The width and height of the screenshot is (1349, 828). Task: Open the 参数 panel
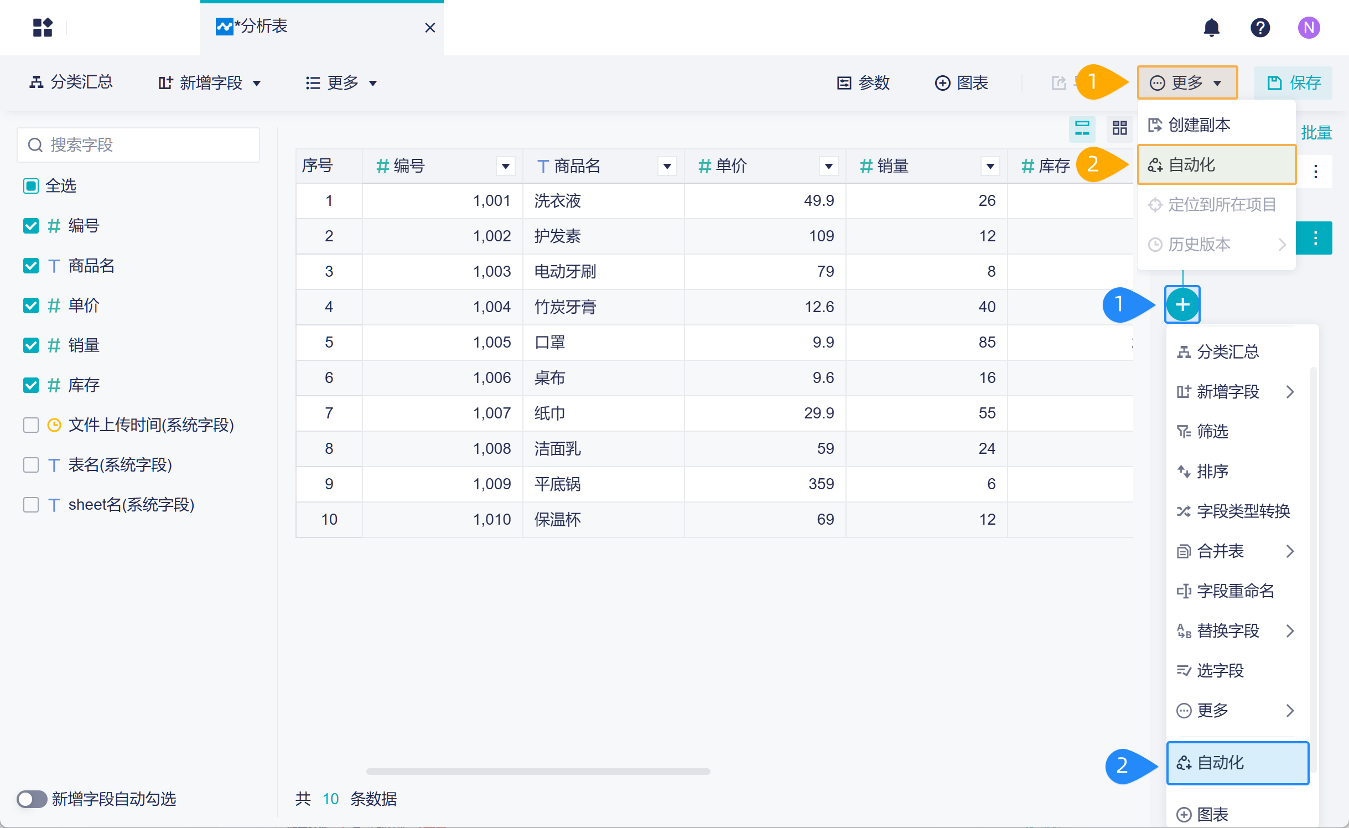pos(863,83)
